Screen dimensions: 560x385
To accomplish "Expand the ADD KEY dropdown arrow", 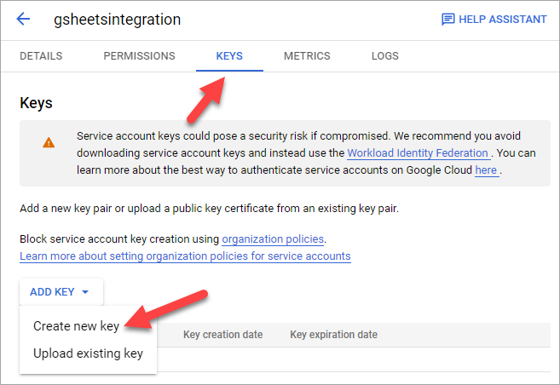I will (85, 292).
